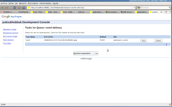Switch to the notices tab
Screen dimensions: 172x107
(x=82, y=12)
